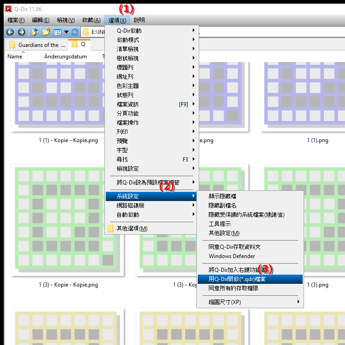This screenshot has width=345, height=345.
Task: Click the view mode grid icon
Action: pos(57,32)
